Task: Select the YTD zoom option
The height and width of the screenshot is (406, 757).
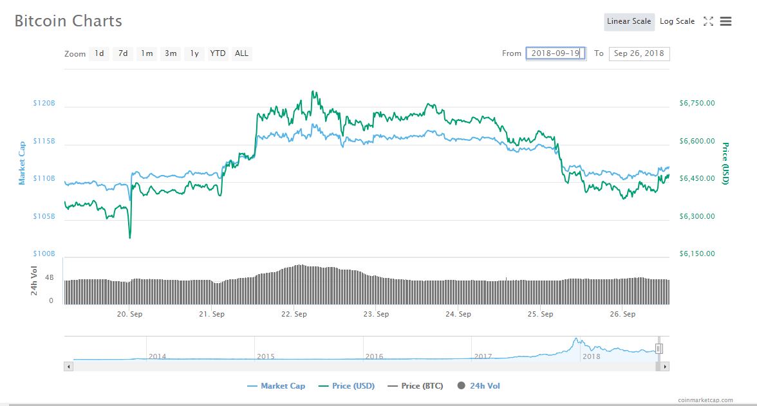Action: [x=218, y=53]
